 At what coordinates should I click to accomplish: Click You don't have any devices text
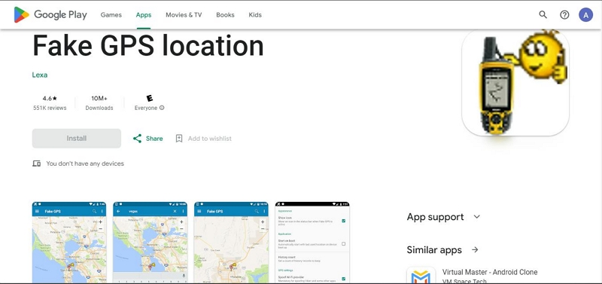(x=85, y=163)
